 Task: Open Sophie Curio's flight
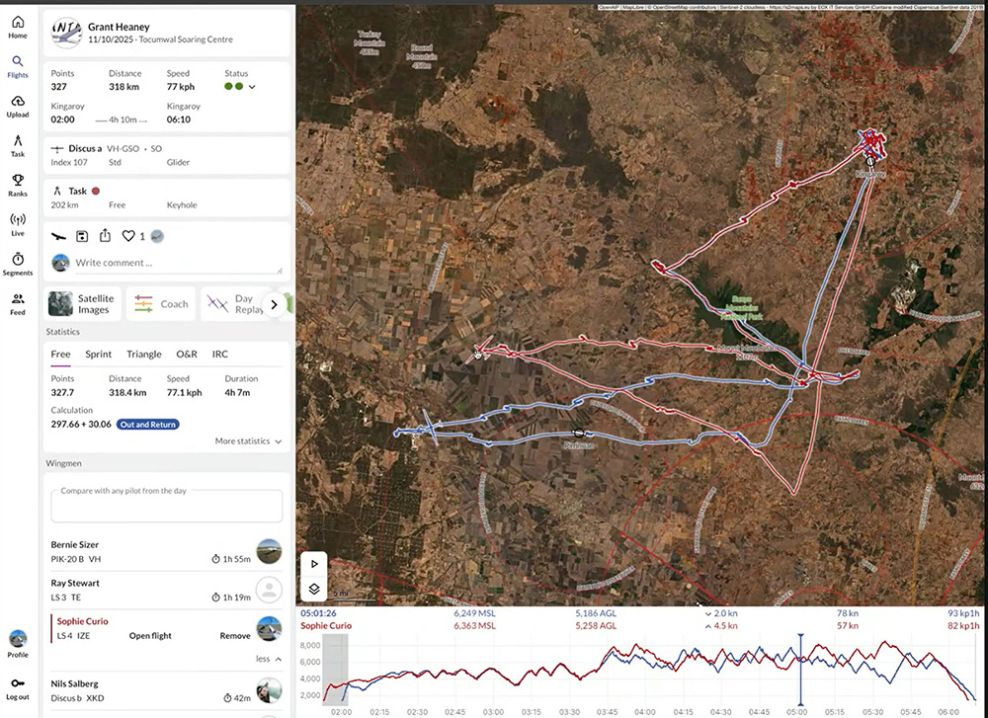[152, 636]
